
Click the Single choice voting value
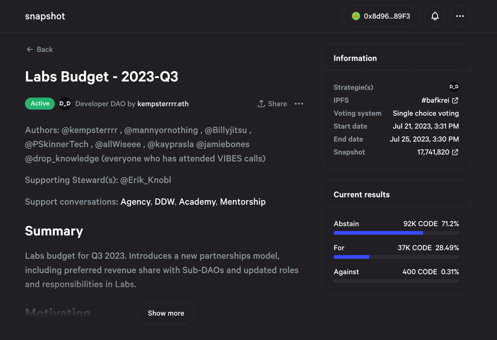pos(426,114)
